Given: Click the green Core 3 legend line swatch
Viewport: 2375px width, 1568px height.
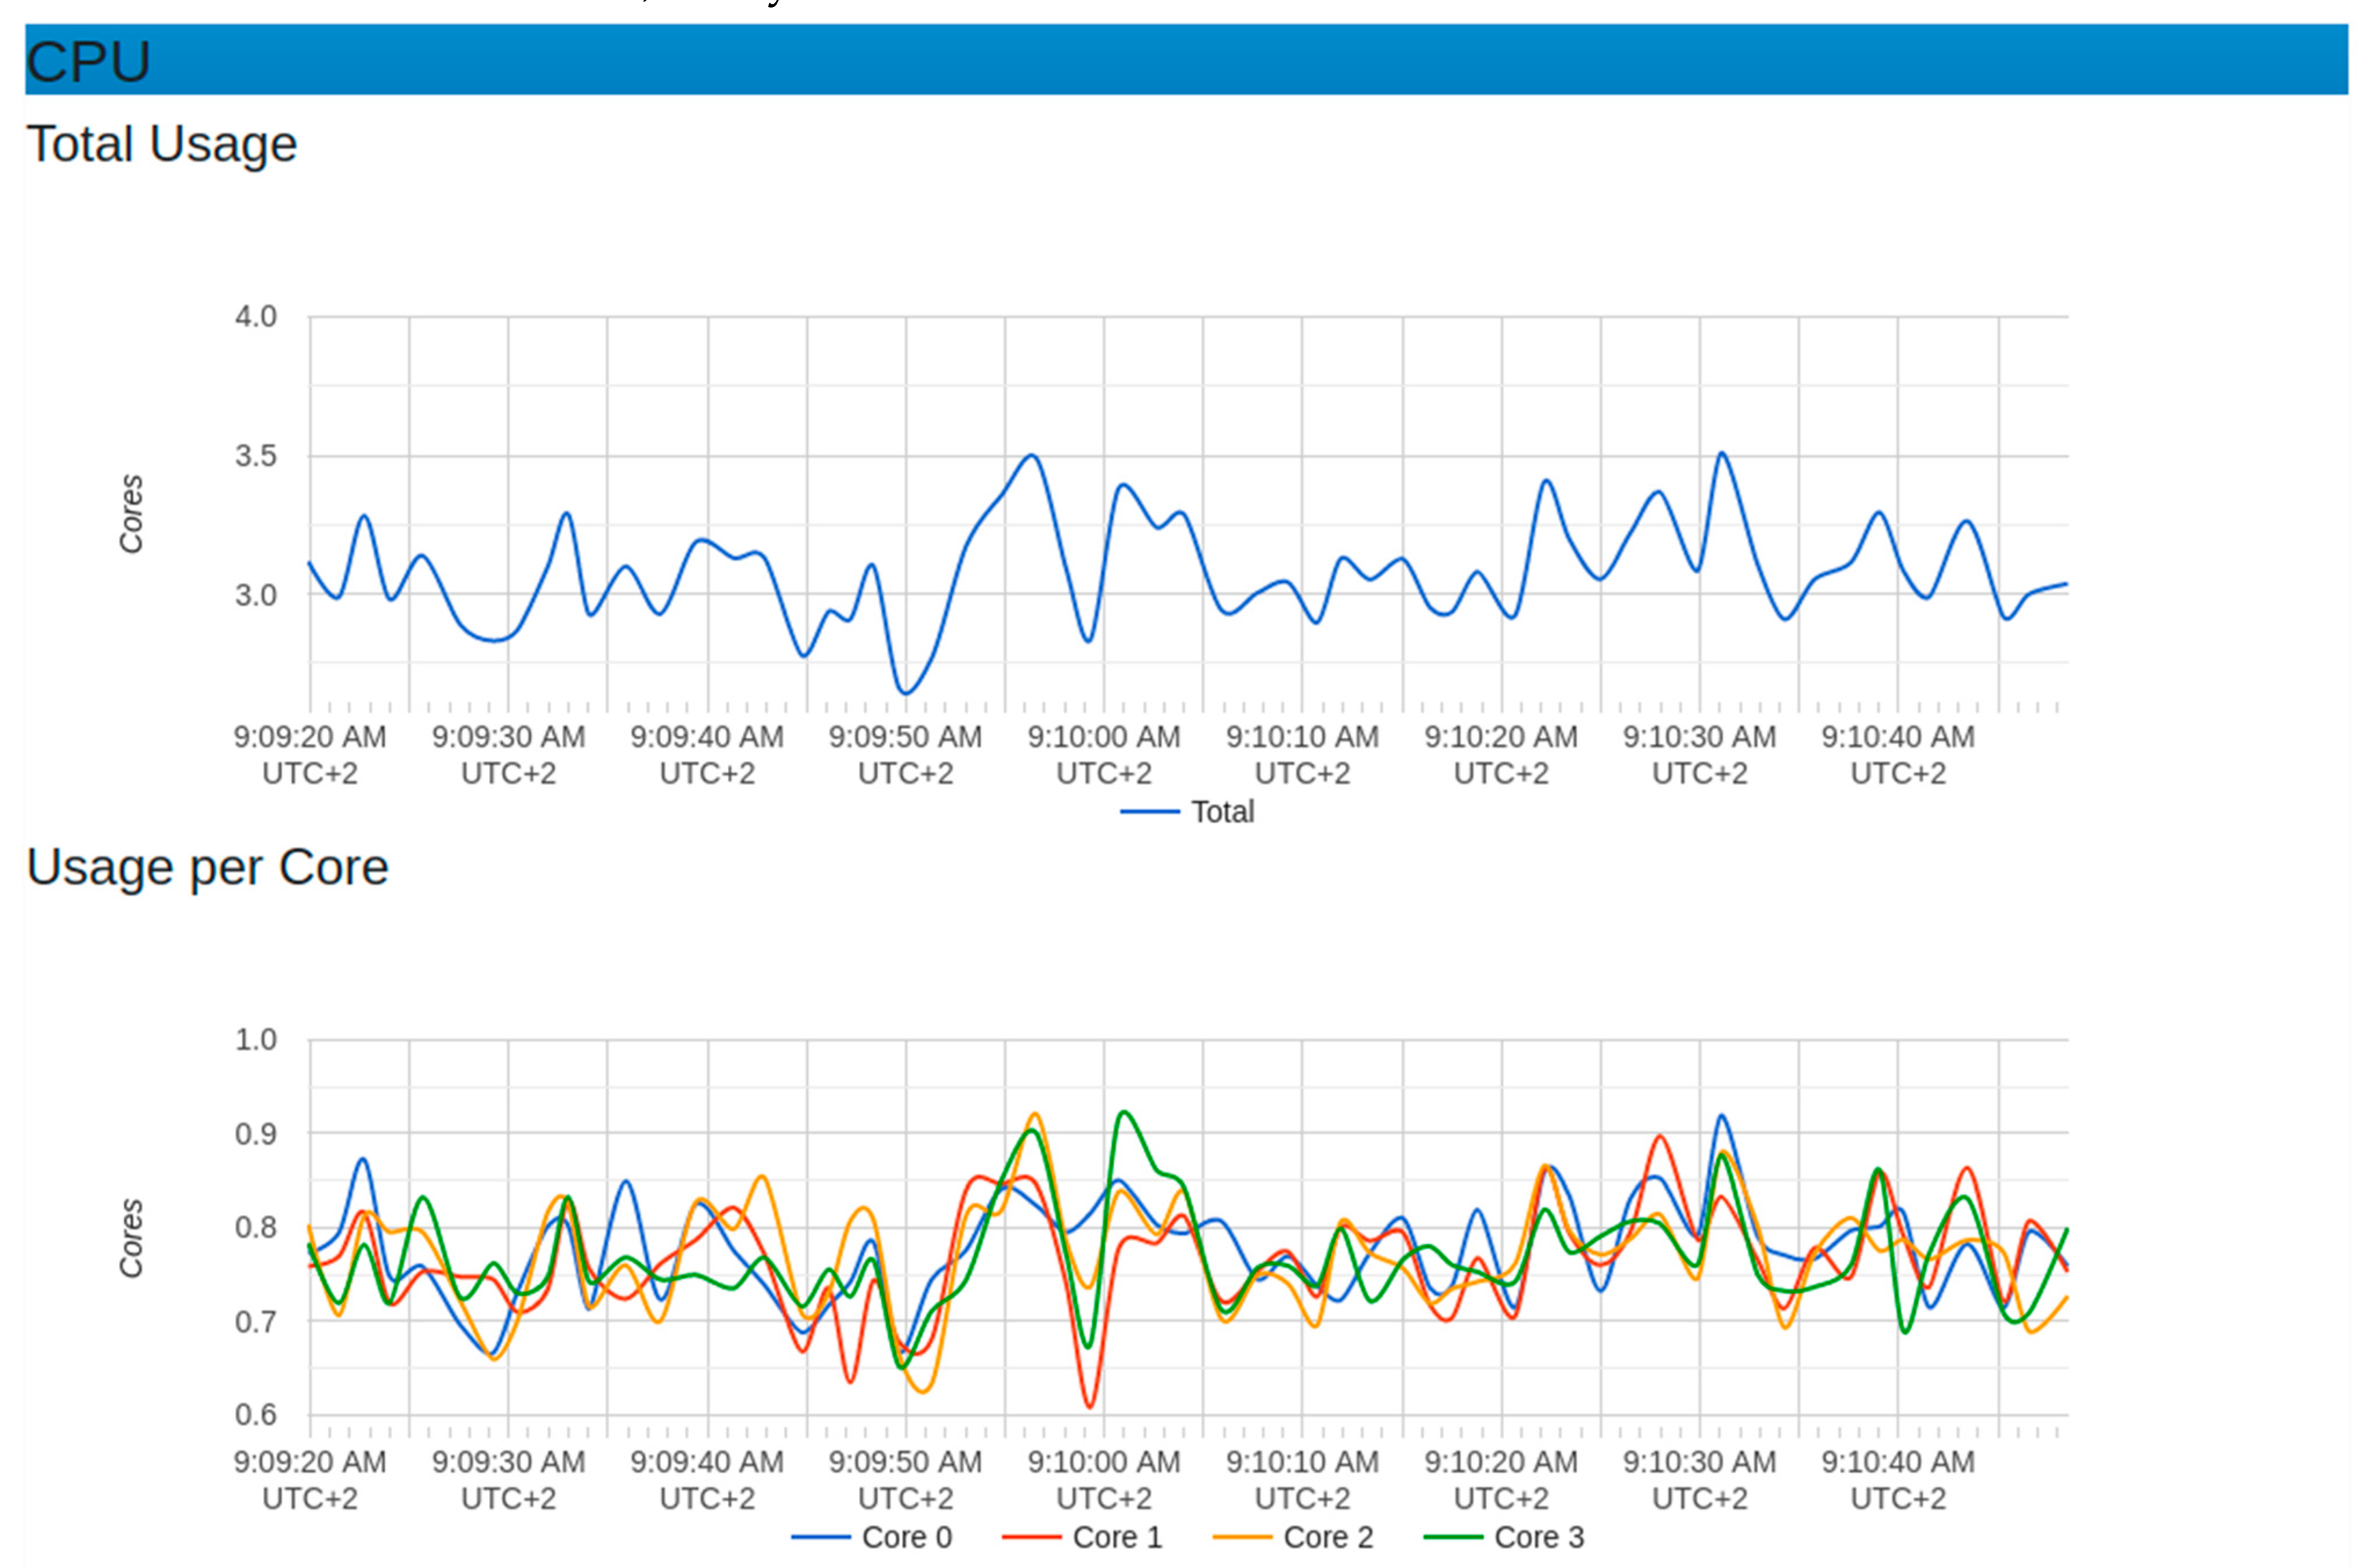Looking at the screenshot, I should (1453, 1537).
